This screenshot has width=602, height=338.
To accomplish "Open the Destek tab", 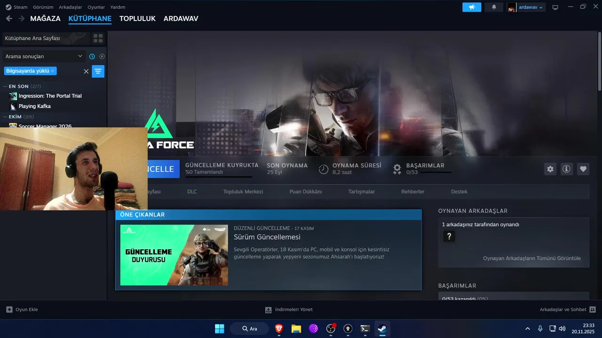I will tap(459, 192).
